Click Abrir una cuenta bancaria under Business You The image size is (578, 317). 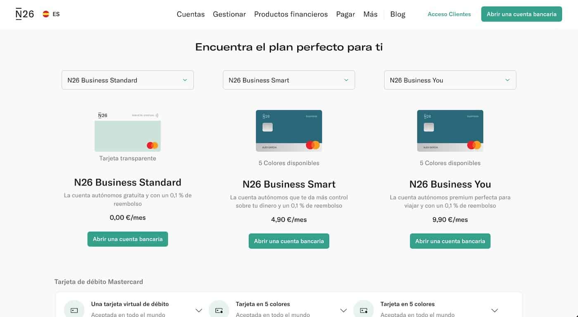tap(450, 241)
